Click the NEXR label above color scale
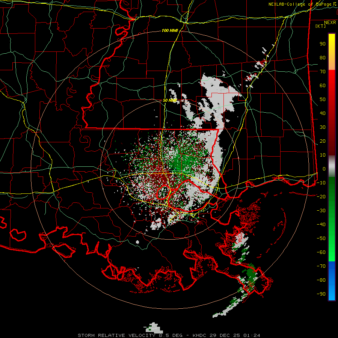 click(x=330, y=23)
